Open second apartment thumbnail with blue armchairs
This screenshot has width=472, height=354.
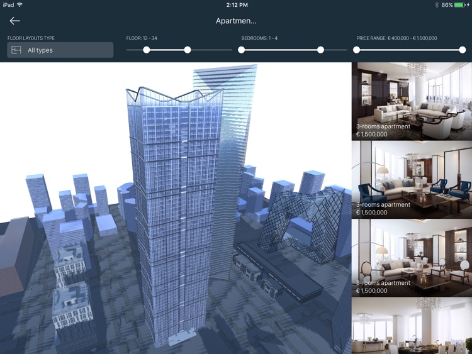[x=412, y=180]
